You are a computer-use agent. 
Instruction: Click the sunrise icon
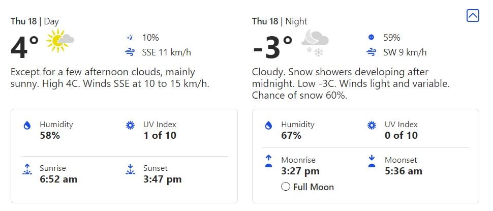[x=27, y=169]
